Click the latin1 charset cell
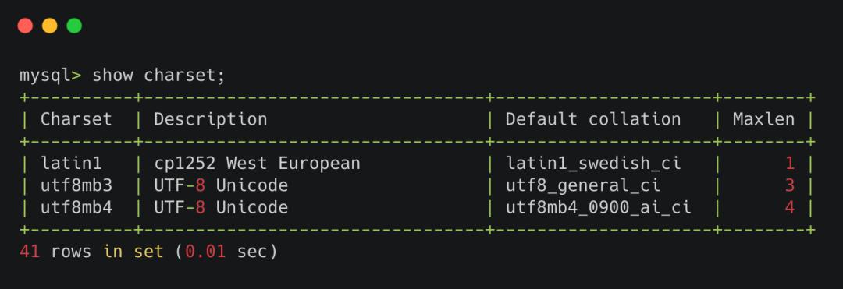The width and height of the screenshot is (843, 289). tap(71, 164)
